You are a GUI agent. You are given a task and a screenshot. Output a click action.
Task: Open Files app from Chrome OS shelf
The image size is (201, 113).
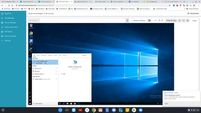(114, 110)
